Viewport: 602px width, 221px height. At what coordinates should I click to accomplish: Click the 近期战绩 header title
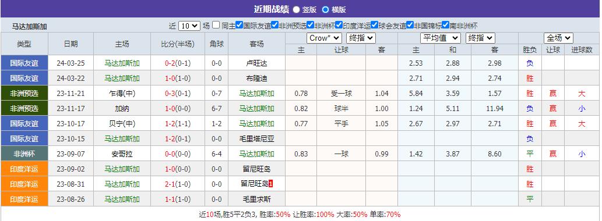[271, 9]
